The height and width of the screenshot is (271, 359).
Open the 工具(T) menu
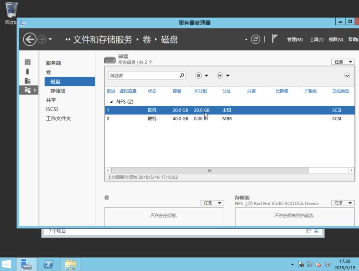tap(317, 39)
